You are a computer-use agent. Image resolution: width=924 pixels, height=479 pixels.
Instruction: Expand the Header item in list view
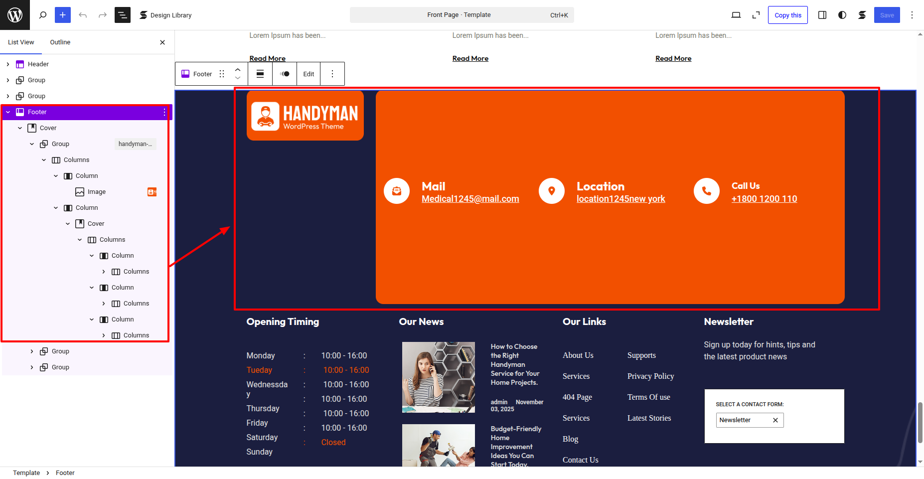(x=8, y=64)
